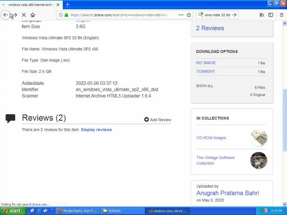The height and width of the screenshot is (215, 287).
Task: Open the TORRENT download option
Action: click(205, 71)
